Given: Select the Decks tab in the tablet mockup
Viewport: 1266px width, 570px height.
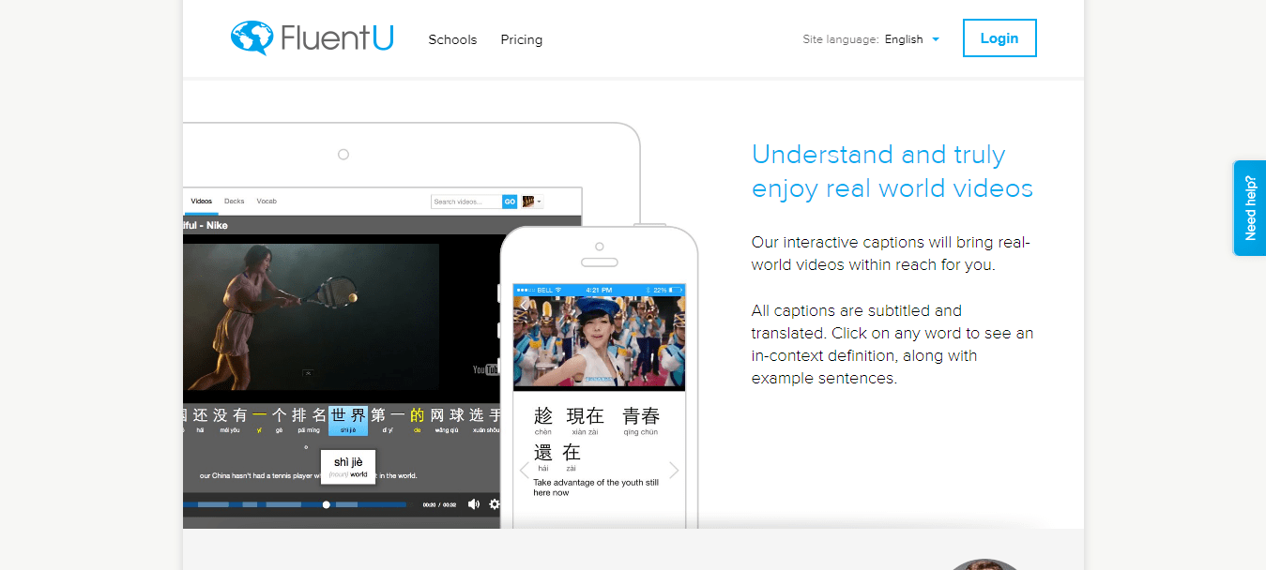Looking at the screenshot, I should (x=235, y=202).
